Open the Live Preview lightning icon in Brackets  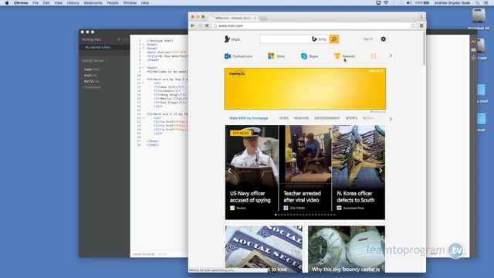(x=473, y=41)
